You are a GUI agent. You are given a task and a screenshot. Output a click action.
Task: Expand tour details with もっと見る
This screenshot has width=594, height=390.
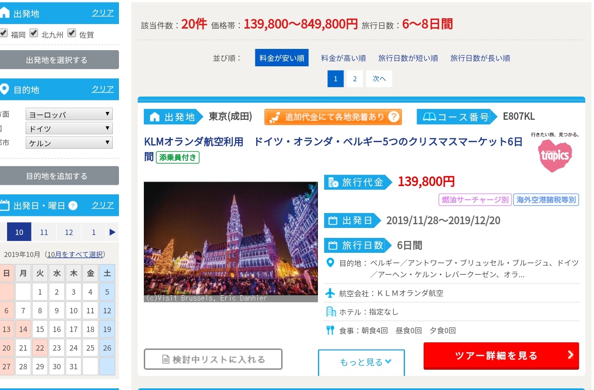tap(361, 362)
